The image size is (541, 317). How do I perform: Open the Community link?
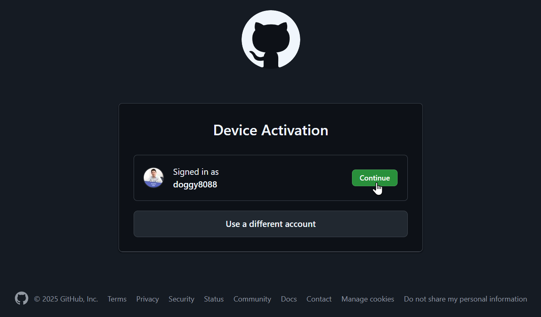coord(252,299)
